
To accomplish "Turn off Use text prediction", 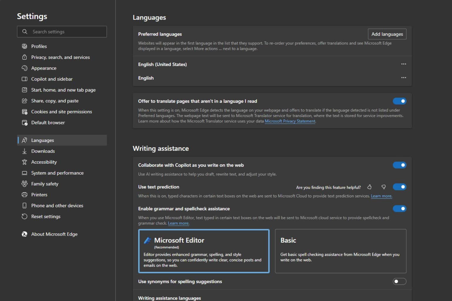I will click(x=399, y=187).
